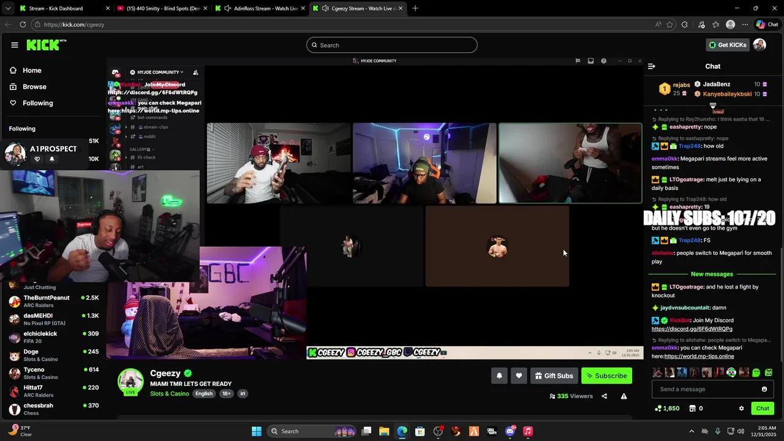Select the headphones green emote
784x441 pixels.
pos(731,372)
